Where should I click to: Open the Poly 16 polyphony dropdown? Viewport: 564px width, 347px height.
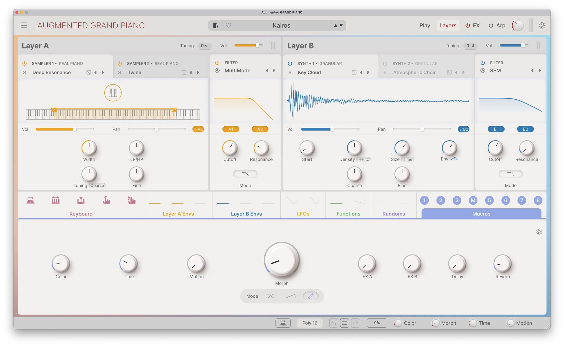310,323
